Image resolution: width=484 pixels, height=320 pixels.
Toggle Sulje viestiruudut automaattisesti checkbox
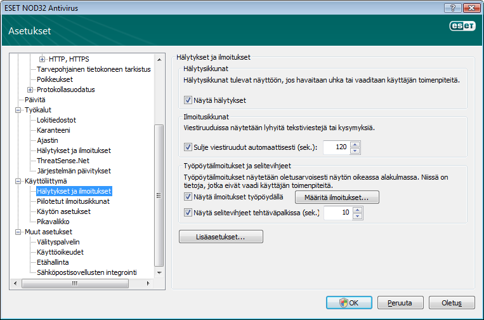pos(188,147)
